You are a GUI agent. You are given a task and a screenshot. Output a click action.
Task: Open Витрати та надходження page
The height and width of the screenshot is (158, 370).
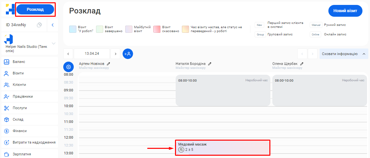click(34, 143)
